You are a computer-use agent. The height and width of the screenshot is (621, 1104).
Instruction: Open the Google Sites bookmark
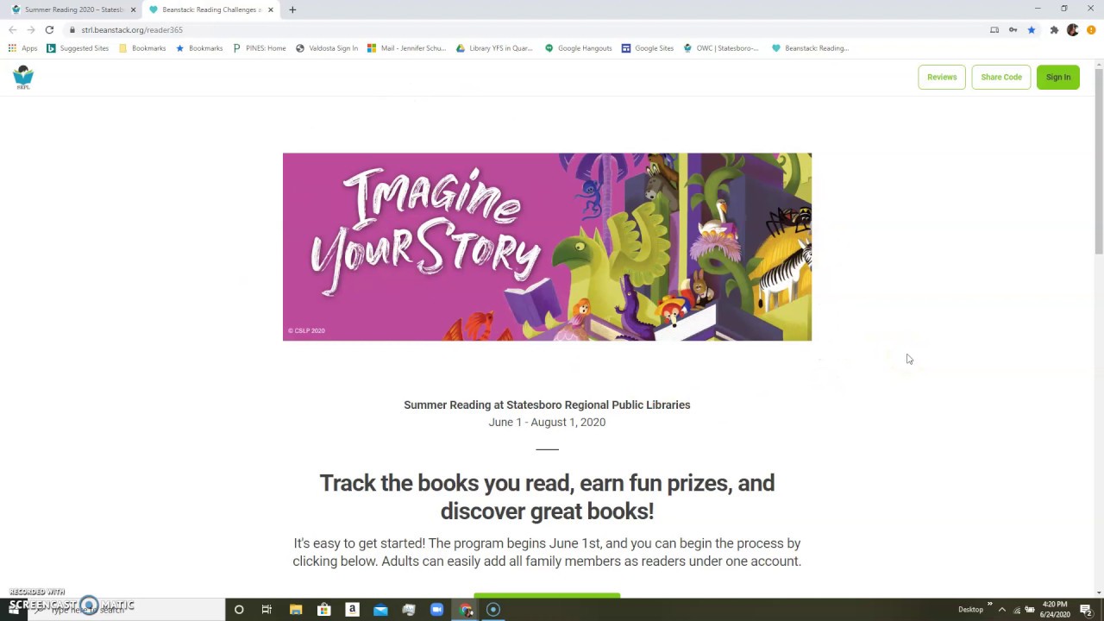648,48
